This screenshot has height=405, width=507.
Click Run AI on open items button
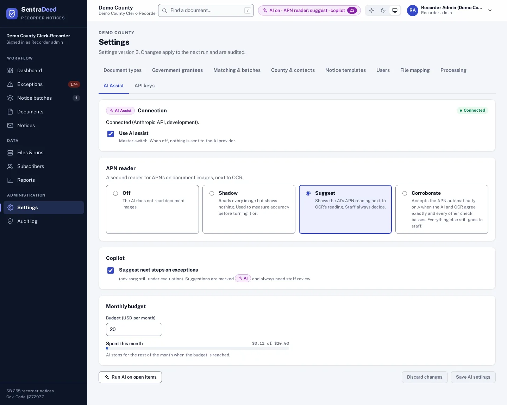tap(130, 377)
